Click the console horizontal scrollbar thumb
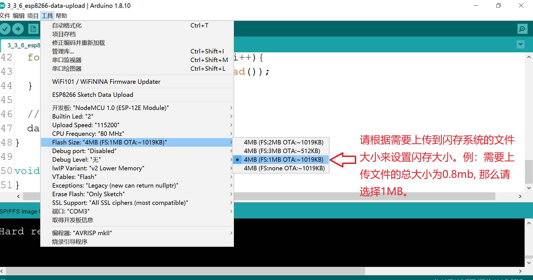The height and width of the screenshot is (280, 533). pos(185,271)
